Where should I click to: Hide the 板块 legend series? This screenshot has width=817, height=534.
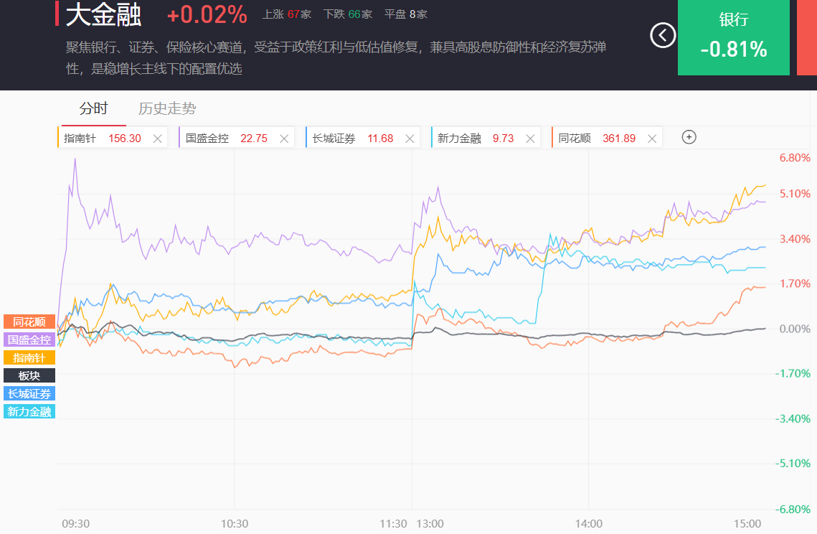pos(29,375)
